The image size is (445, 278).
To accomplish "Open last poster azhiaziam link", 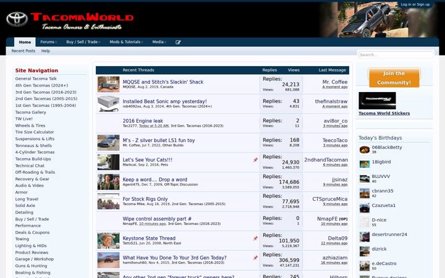I will click(335, 258).
